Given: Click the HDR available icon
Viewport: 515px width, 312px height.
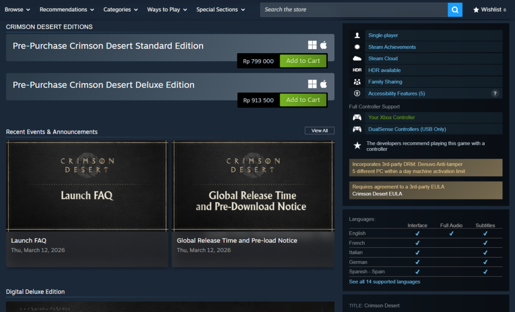Looking at the screenshot, I should (357, 70).
